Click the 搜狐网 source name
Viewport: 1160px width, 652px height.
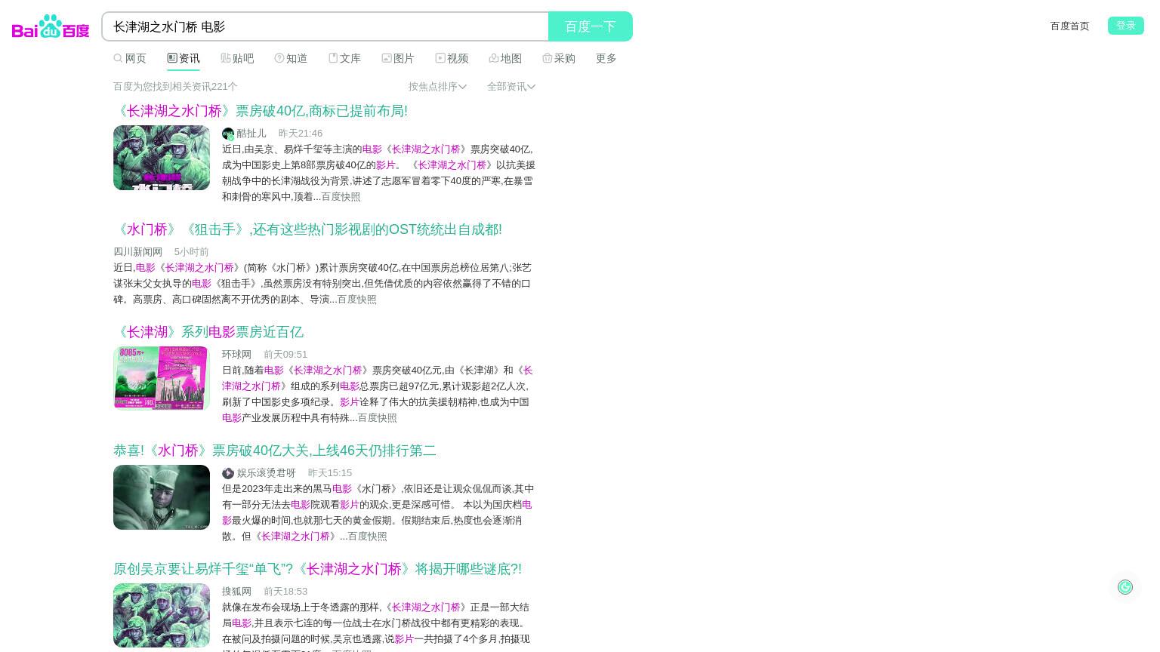pos(236,591)
